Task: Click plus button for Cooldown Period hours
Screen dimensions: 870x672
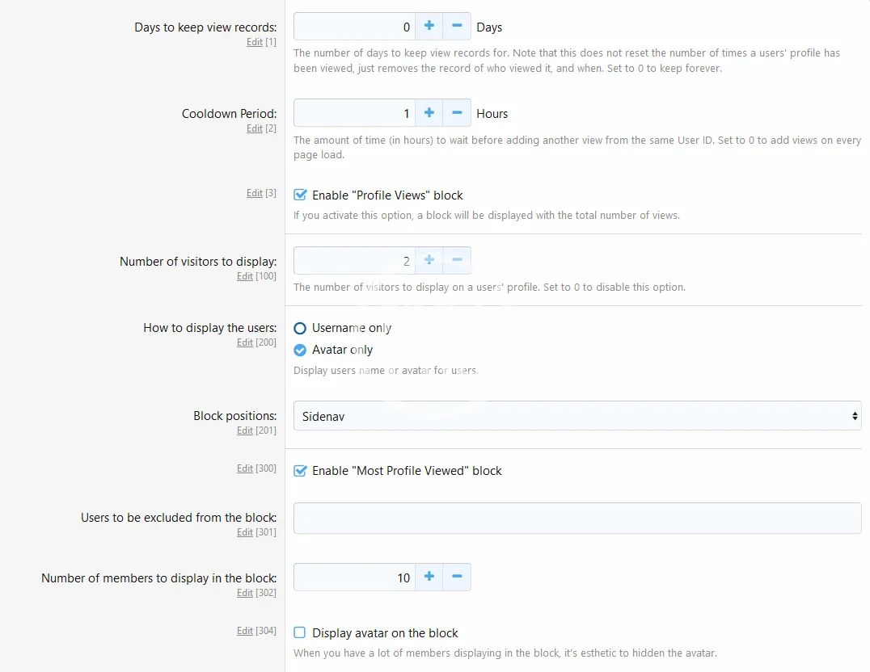Action: click(429, 113)
